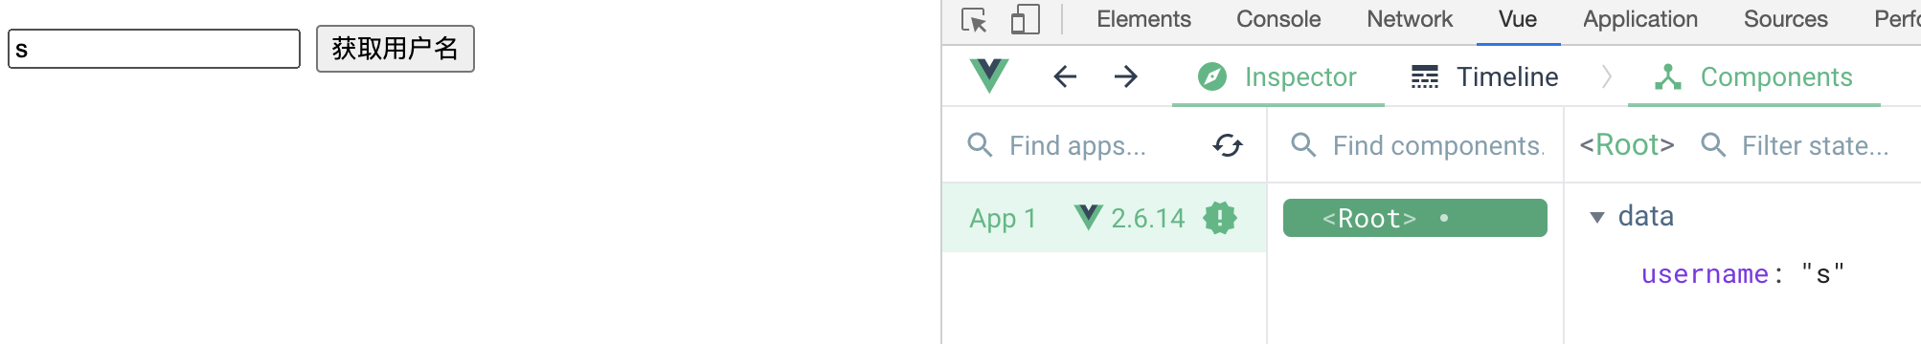The image size is (1921, 344).
Task: Open the Network tab
Action: click(x=1410, y=19)
